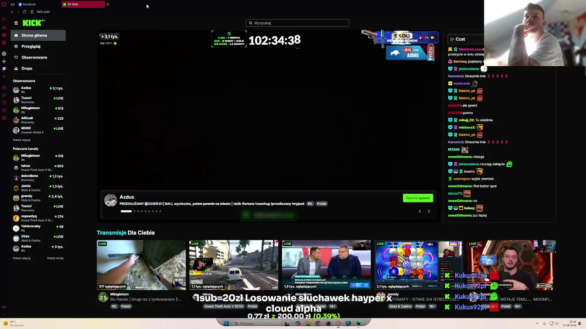Show hidden system tray icons
The image size is (586, 329).
538,324
